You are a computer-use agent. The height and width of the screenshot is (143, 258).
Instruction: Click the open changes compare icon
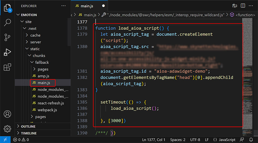coord(235,6)
